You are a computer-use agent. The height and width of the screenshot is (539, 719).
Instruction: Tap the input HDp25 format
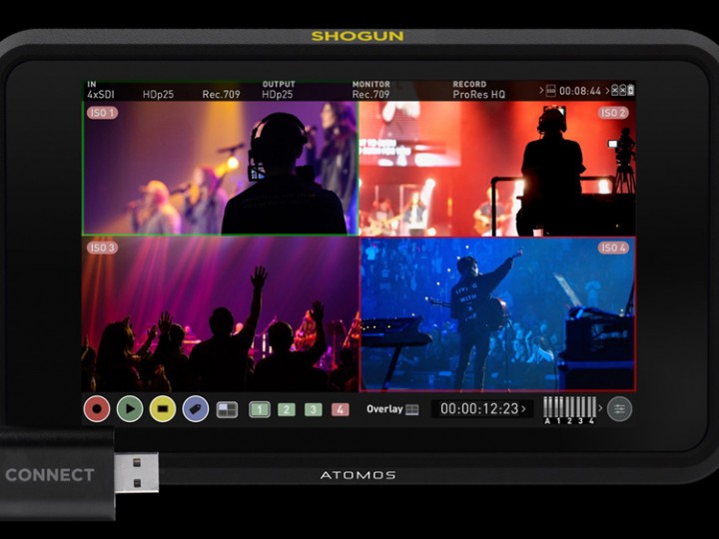[x=158, y=95]
